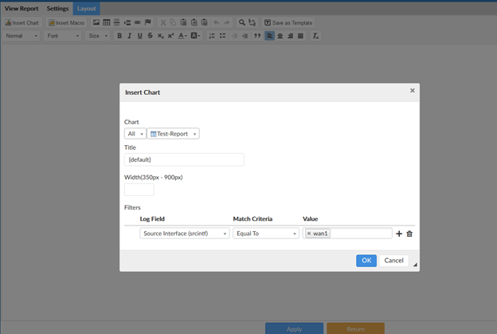Click the Italic formatting icon
This screenshot has width=497, height=334.
[130, 36]
